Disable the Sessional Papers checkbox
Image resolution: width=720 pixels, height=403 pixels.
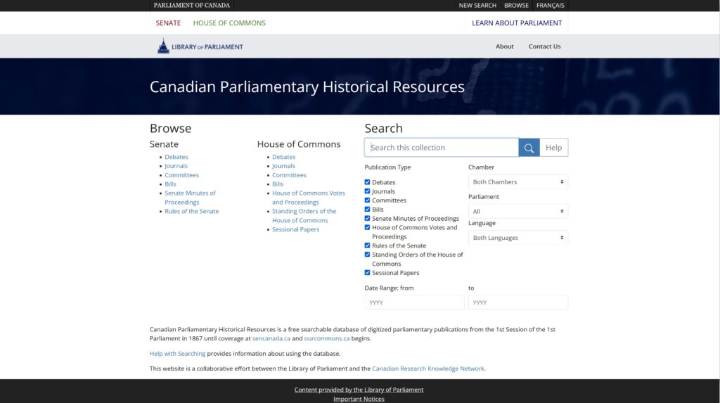click(x=367, y=273)
